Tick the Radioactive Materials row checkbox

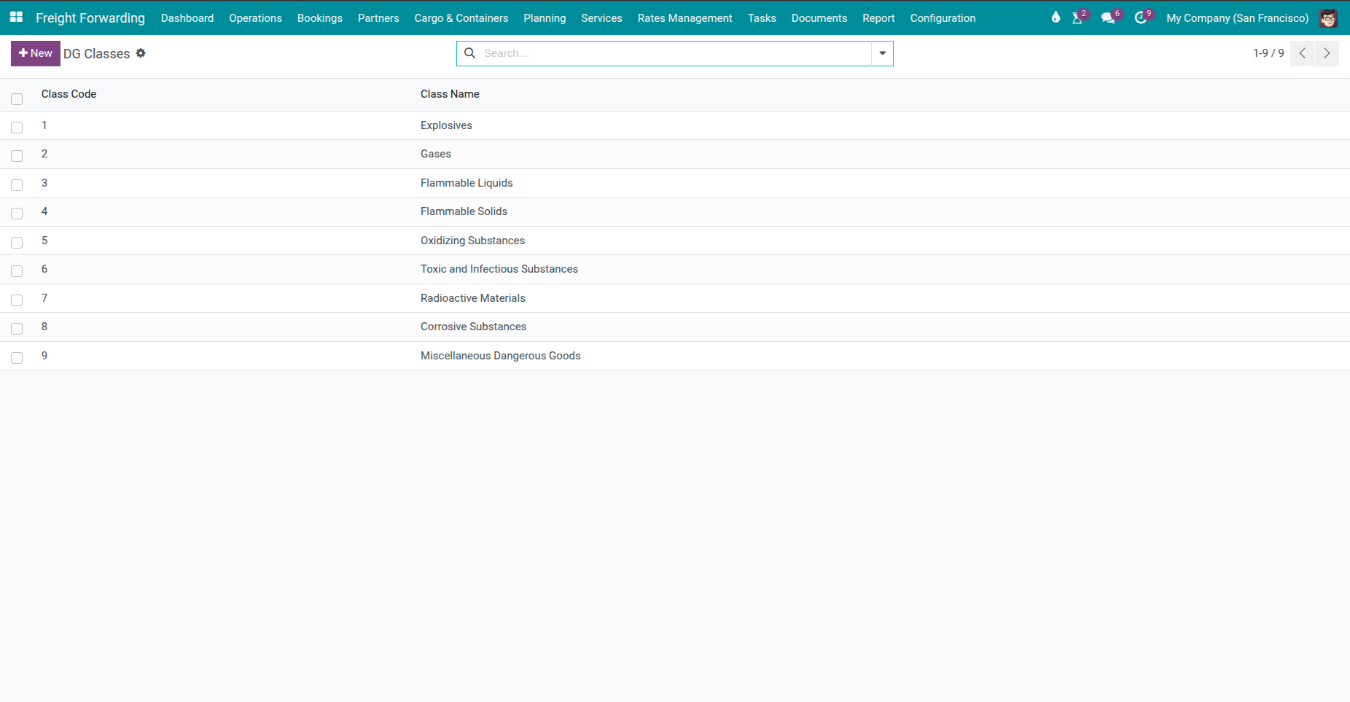(17, 300)
